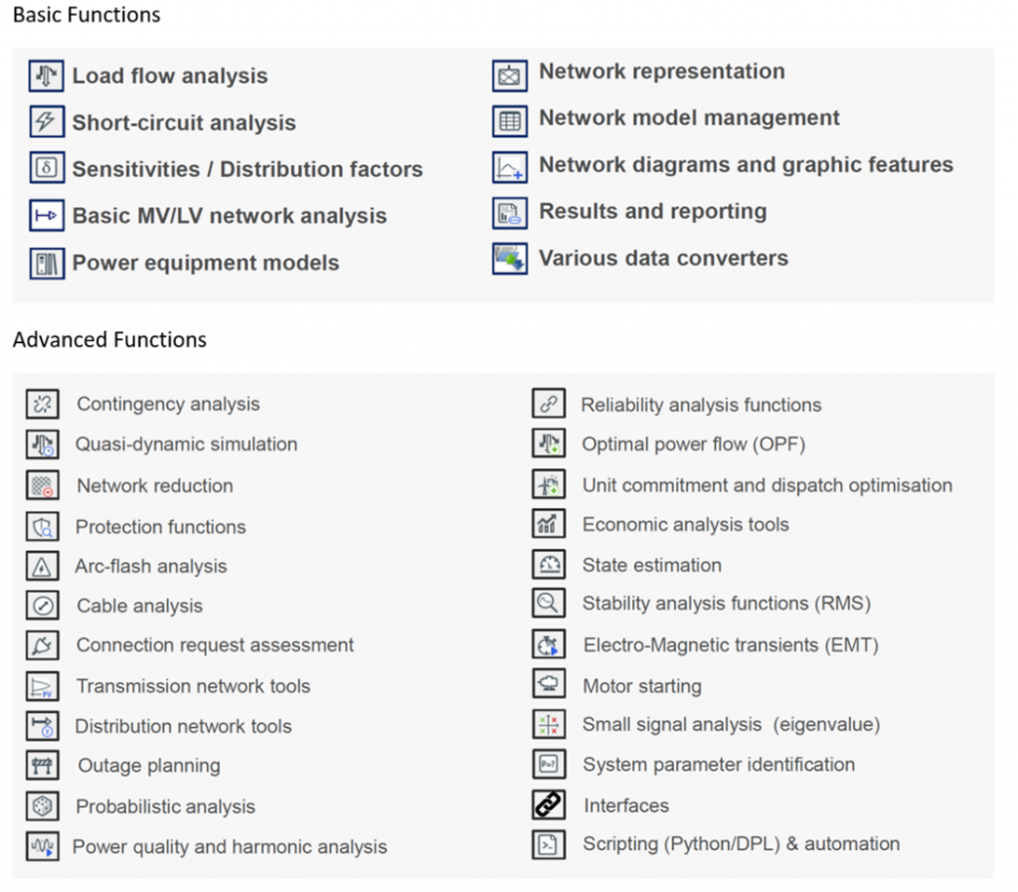
Task: Select the Probabilistic analysis dice icon
Action: pyautogui.click(x=43, y=806)
